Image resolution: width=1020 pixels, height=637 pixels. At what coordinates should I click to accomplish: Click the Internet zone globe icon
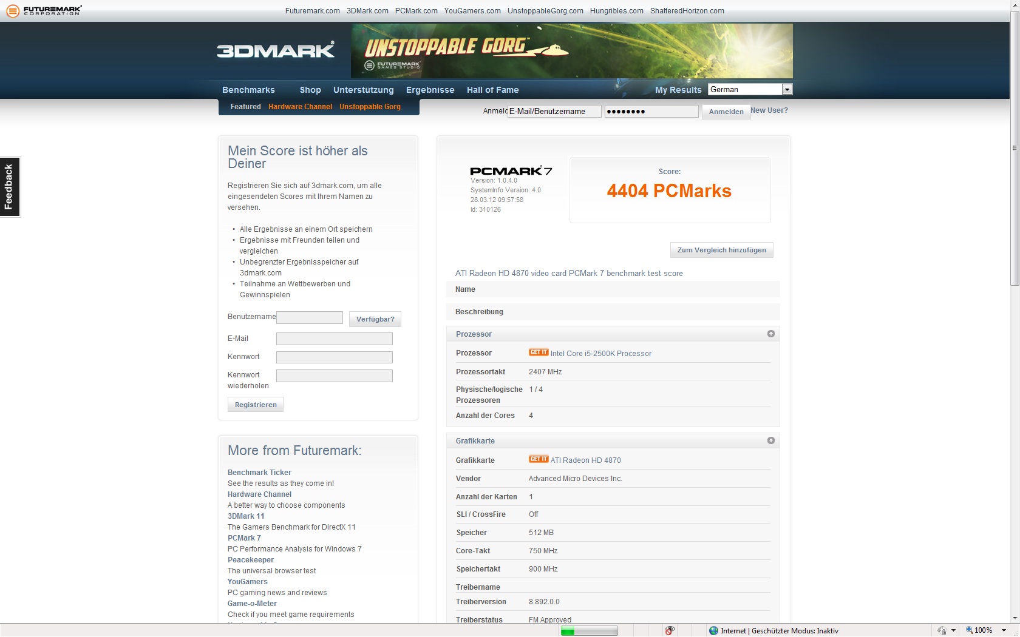(714, 631)
